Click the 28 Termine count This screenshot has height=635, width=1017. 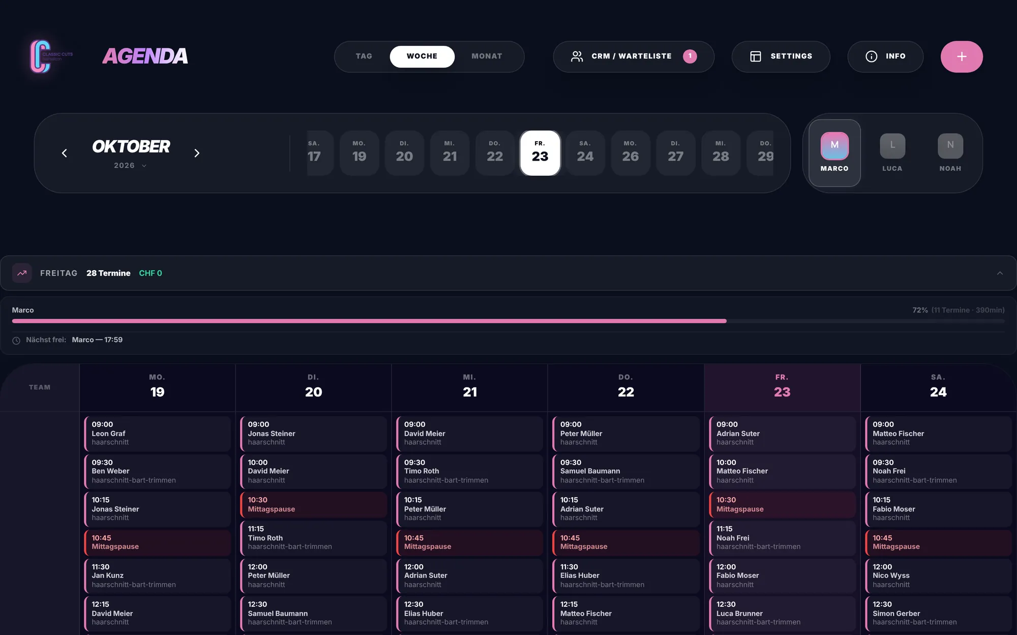click(108, 273)
